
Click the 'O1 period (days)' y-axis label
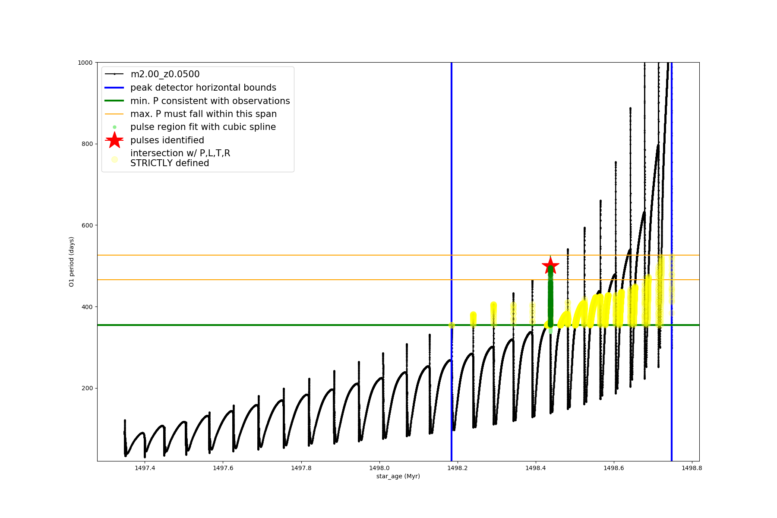[72, 262]
